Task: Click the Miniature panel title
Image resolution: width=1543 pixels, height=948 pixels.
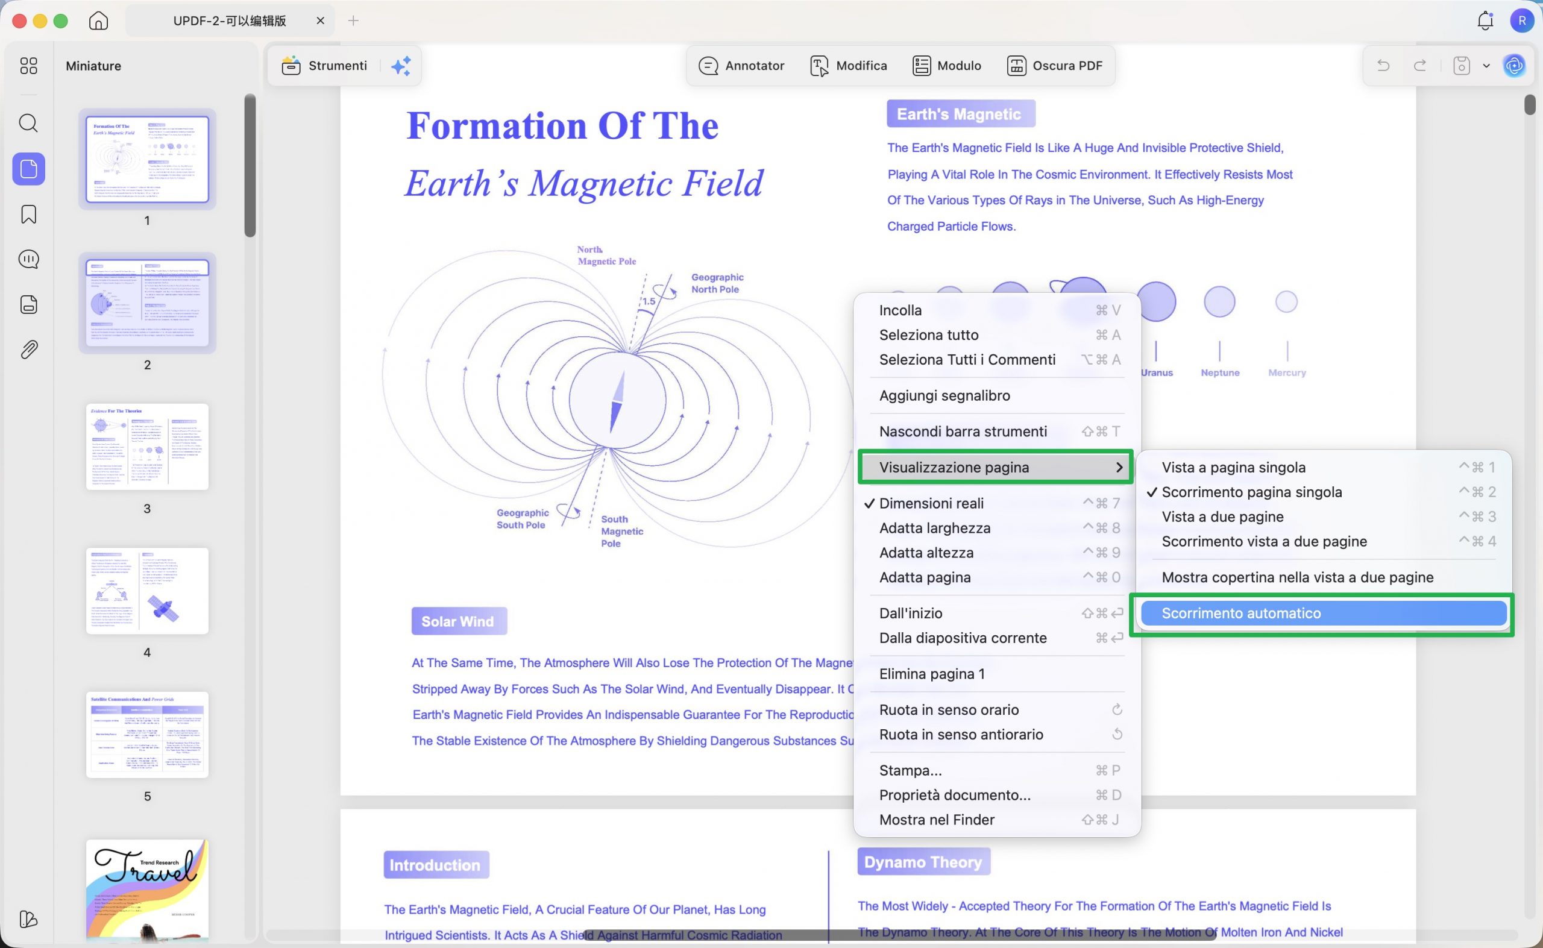Action: pyautogui.click(x=93, y=66)
